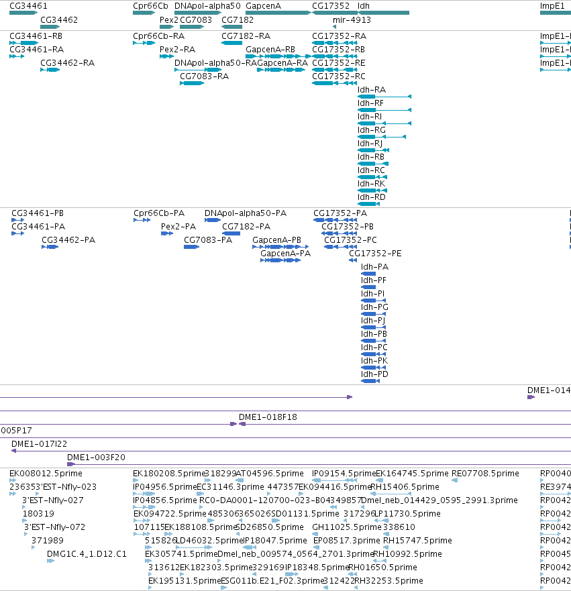
Task: Click transcript CG34461-RB
Action: [23, 43]
